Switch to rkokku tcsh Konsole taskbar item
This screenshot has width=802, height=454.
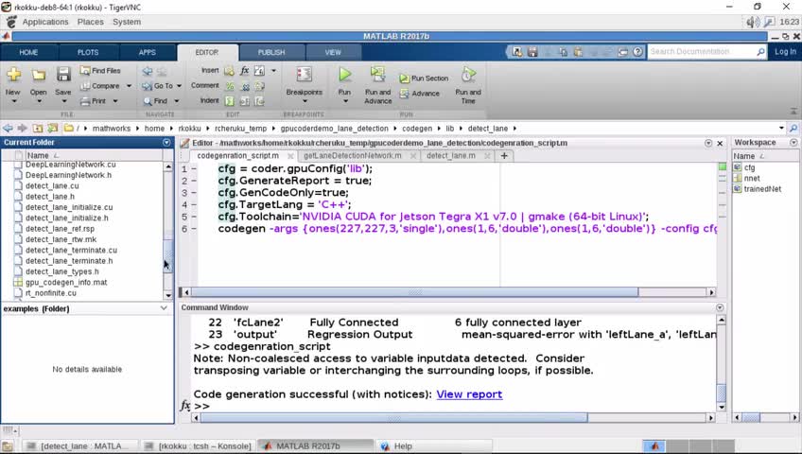coord(199,445)
